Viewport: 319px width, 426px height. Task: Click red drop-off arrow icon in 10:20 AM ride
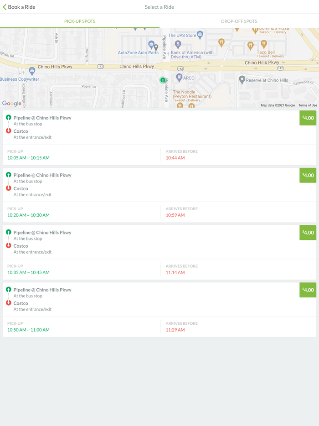pyautogui.click(x=9, y=188)
